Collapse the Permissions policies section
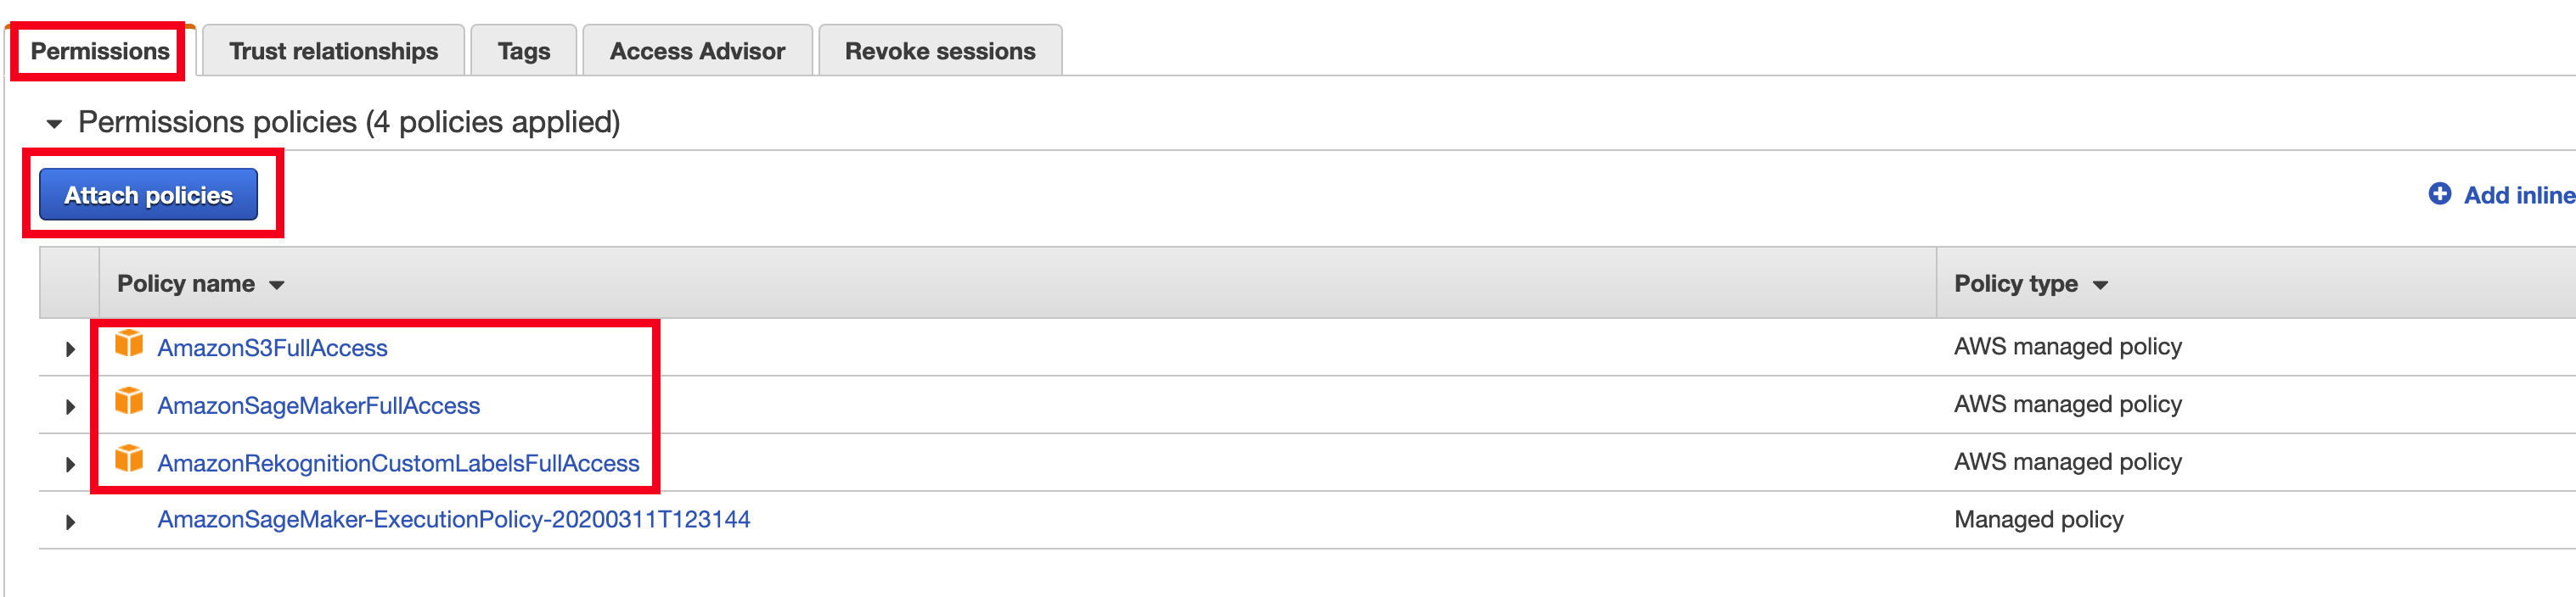2576x597 pixels. (x=54, y=124)
